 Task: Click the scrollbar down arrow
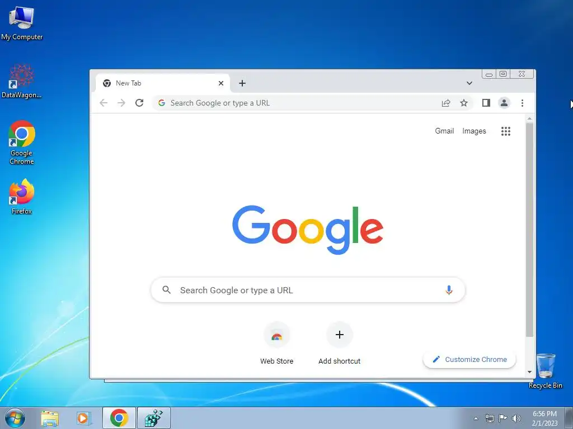[x=529, y=373]
